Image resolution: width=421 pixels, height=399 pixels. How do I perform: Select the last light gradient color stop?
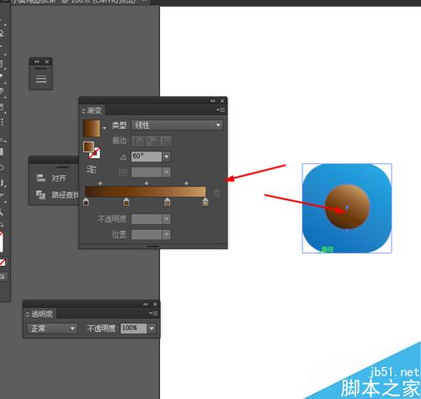coord(205,202)
